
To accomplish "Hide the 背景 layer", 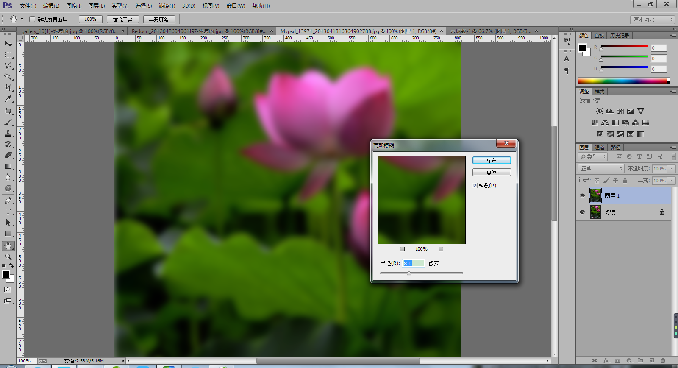I will [582, 212].
